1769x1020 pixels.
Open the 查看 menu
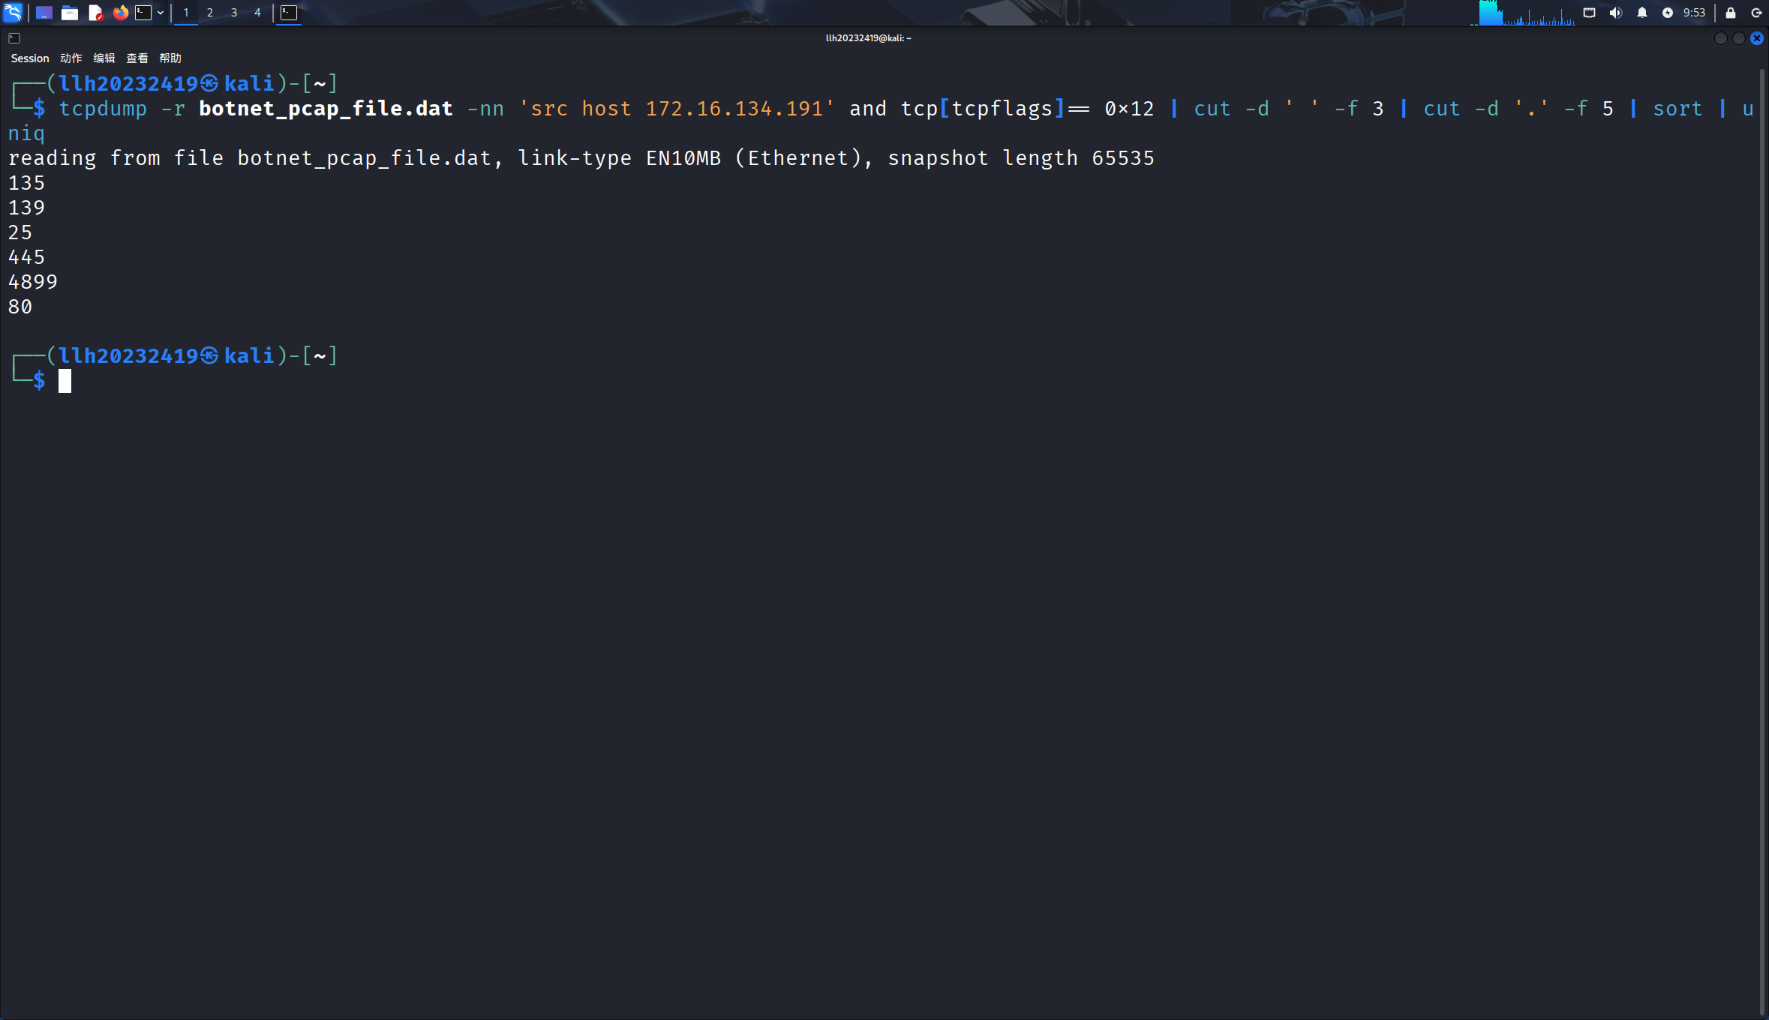pyautogui.click(x=137, y=58)
